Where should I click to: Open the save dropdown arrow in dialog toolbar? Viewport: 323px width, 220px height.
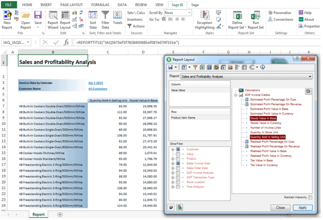click(x=176, y=67)
